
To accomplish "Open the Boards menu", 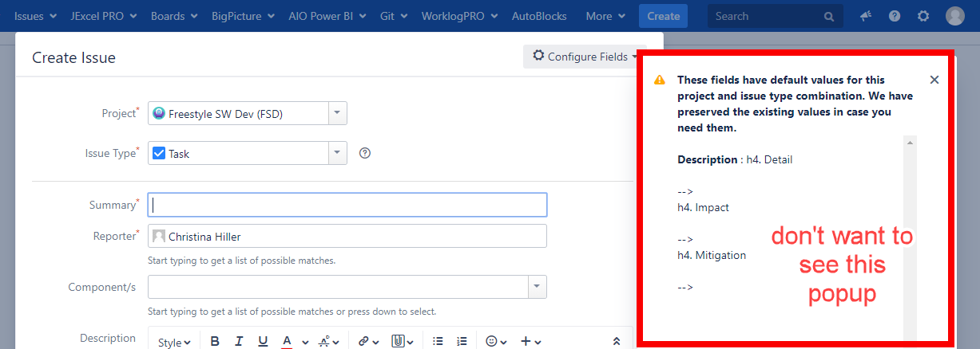I will 173,16.
